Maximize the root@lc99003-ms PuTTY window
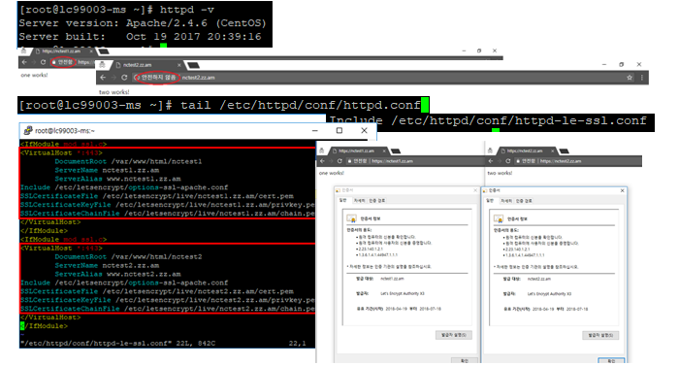679x366 pixels. (x=339, y=130)
